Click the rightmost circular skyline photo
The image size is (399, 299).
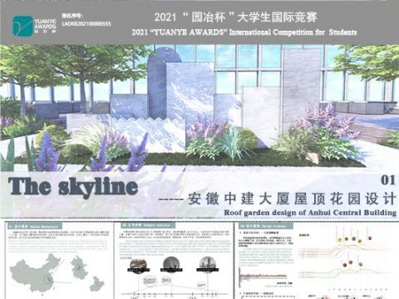click(x=208, y=265)
